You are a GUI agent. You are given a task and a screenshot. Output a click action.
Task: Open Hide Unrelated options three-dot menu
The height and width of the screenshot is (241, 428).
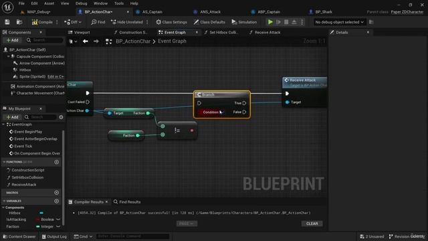[x=147, y=22]
